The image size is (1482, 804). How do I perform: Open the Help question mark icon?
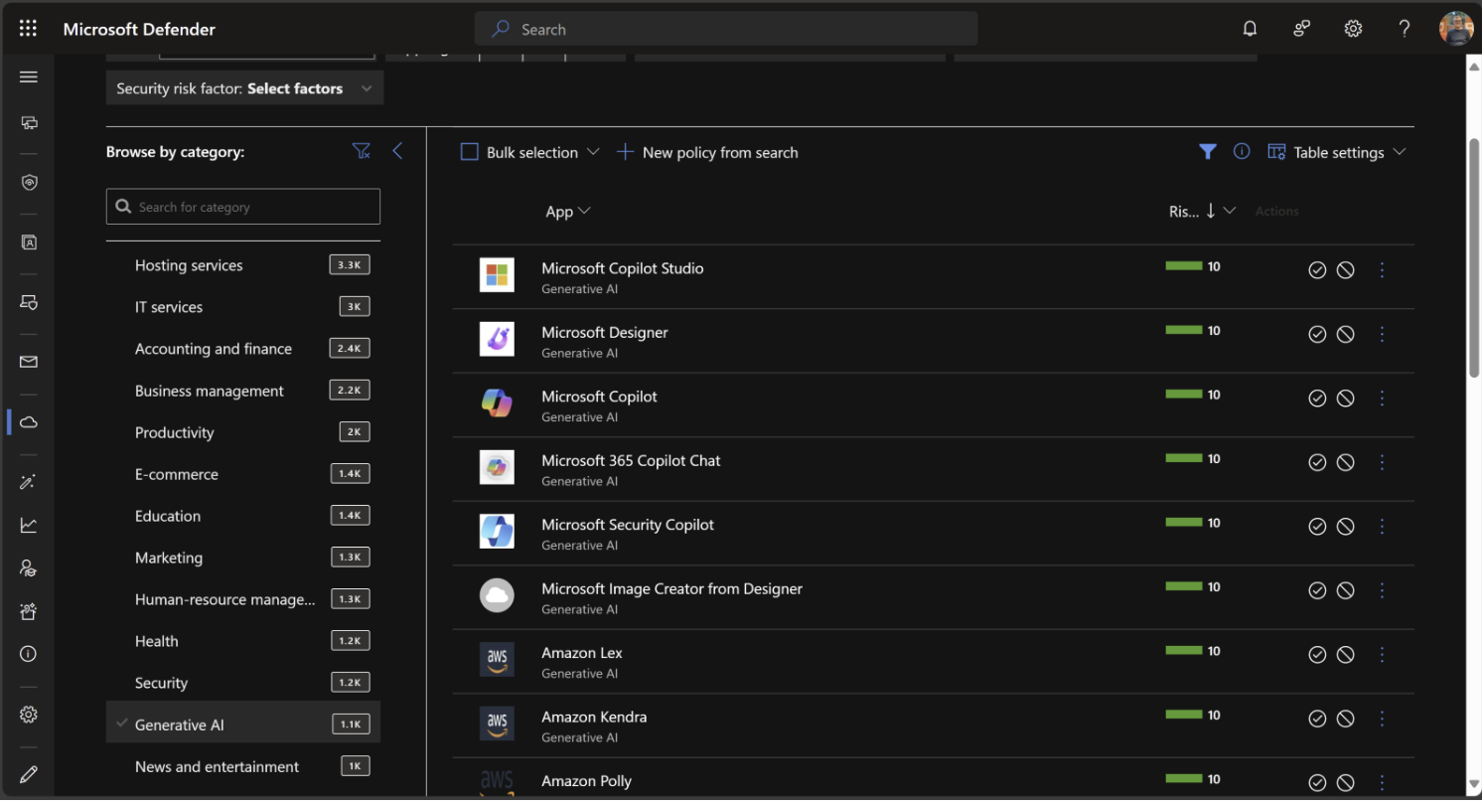tap(1405, 29)
